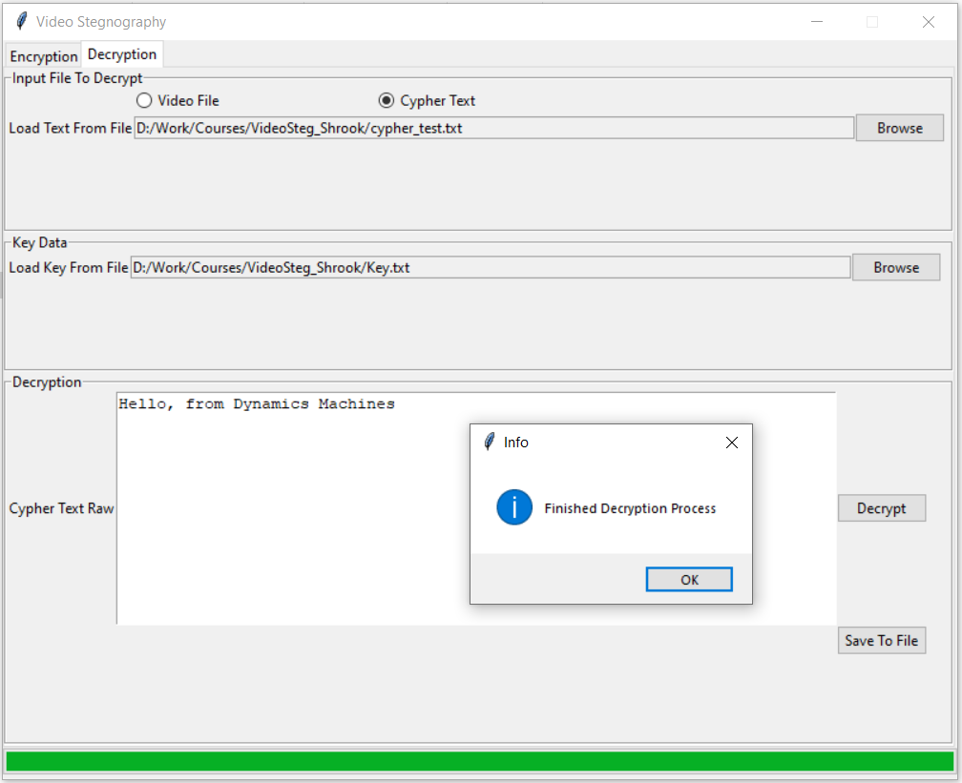Click the blue information icon in dialog
Screen dimensions: 962x783
point(514,507)
